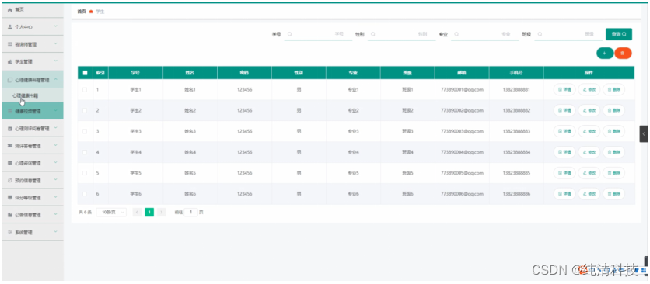
Task: Click the icon beside 公告信息管理
Action: [x=10, y=215]
